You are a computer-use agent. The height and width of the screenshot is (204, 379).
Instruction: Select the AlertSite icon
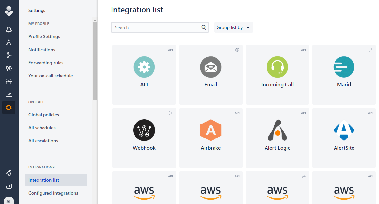coord(344,130)
